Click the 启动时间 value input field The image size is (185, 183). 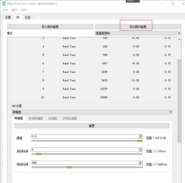point(85,149)
